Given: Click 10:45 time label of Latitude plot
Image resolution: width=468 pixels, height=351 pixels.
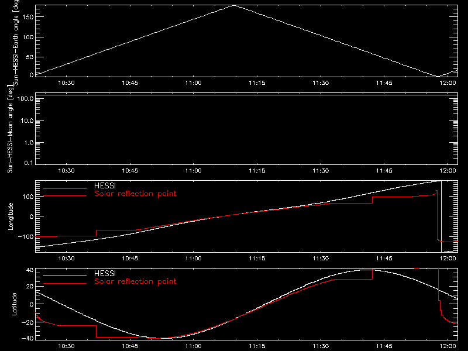Looking at the screenshot, I should click(x=130, y=346).
